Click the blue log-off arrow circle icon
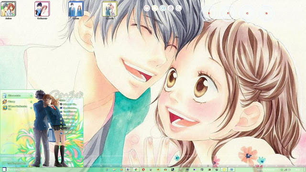This screenshot has height=172, width=306. pyautogui.click(x=163, y=8)
